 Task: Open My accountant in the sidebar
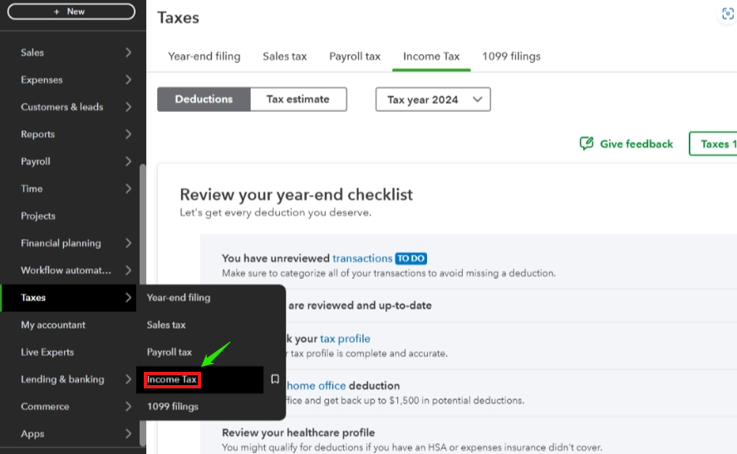click(x=53, y=325)
